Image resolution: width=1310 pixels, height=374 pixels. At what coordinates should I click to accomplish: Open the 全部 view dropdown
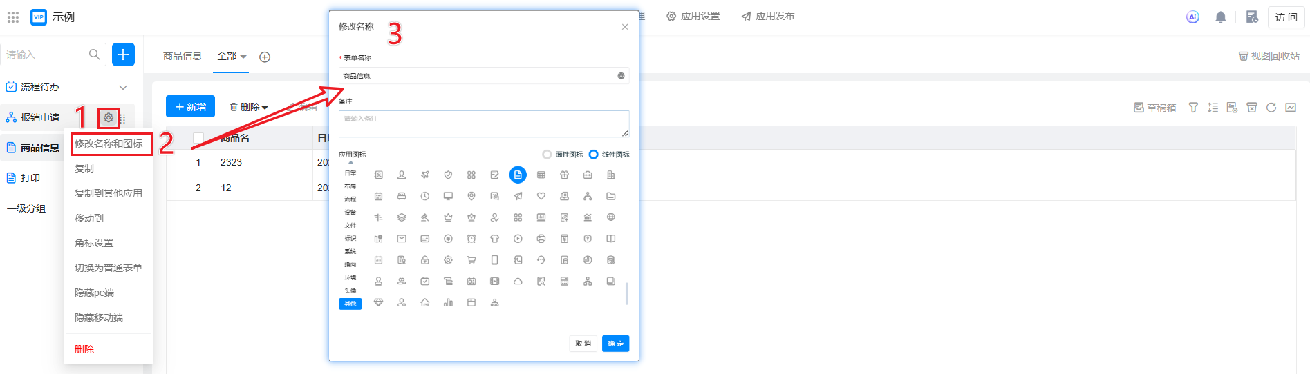click(232, 57)
